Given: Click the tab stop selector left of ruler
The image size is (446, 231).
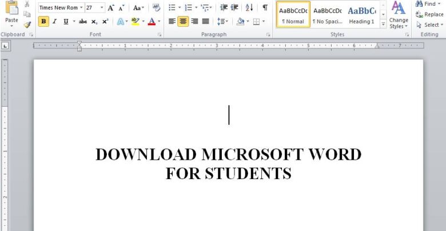Looking at the screenshot, I should click(5, 46).
